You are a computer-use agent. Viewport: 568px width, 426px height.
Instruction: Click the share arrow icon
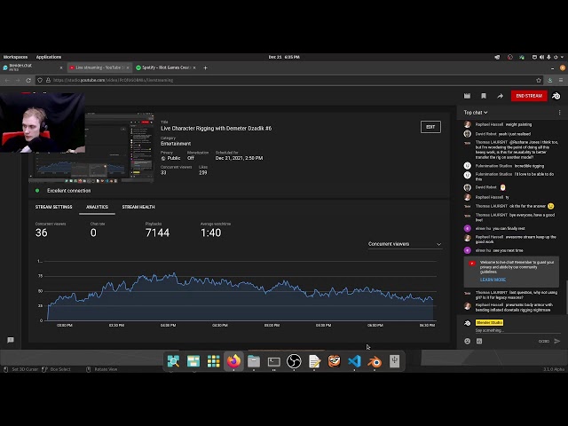501,96
